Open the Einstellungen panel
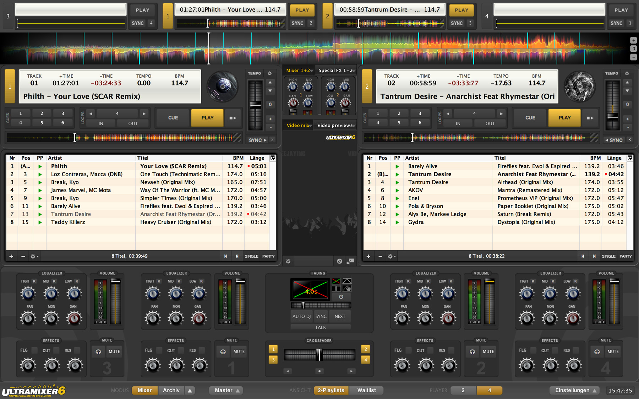639x399 pixels. click(574, 390)
